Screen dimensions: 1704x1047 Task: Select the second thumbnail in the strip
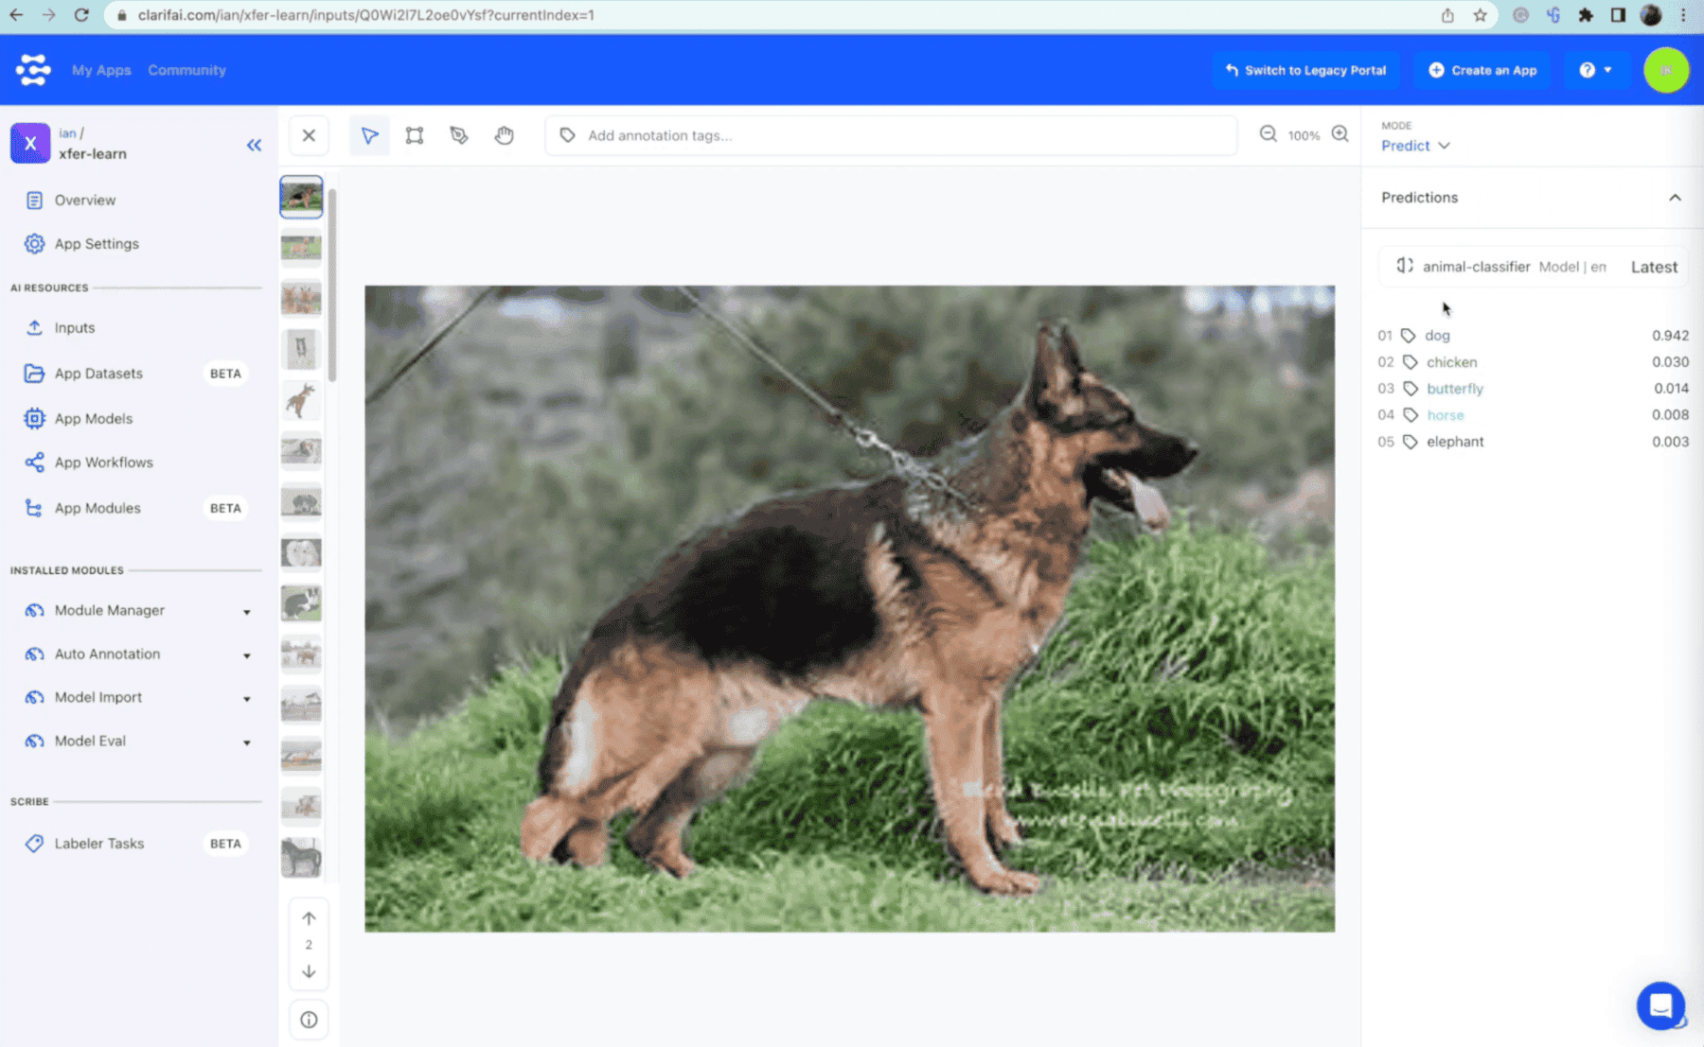point(301,248)
